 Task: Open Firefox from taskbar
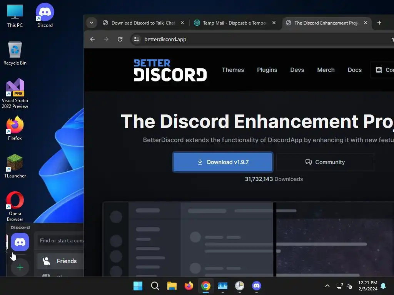189,286
